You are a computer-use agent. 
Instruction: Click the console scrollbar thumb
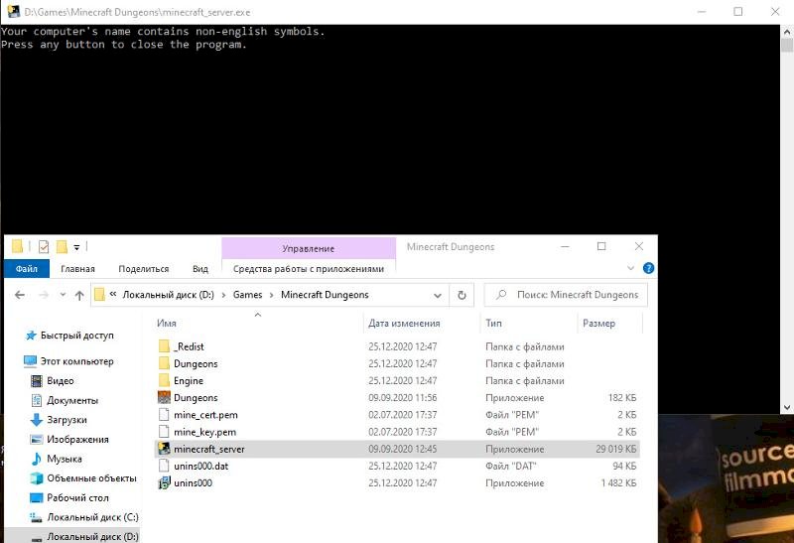pos(787,45)
